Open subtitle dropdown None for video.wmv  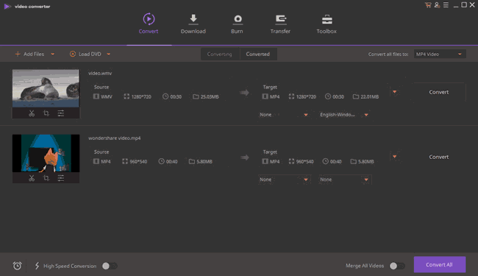click(x=284, y=115)
